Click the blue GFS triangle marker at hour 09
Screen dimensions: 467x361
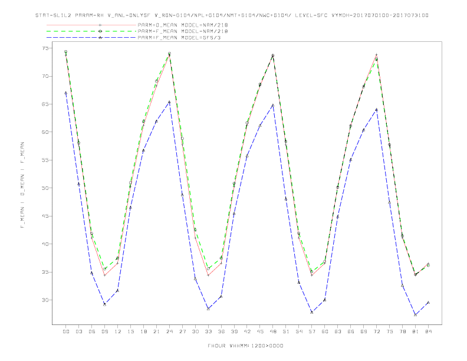point(104,304)
